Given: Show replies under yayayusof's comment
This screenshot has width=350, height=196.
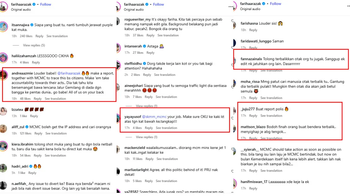Looking at the screenshot, I should tap(147, 137).
